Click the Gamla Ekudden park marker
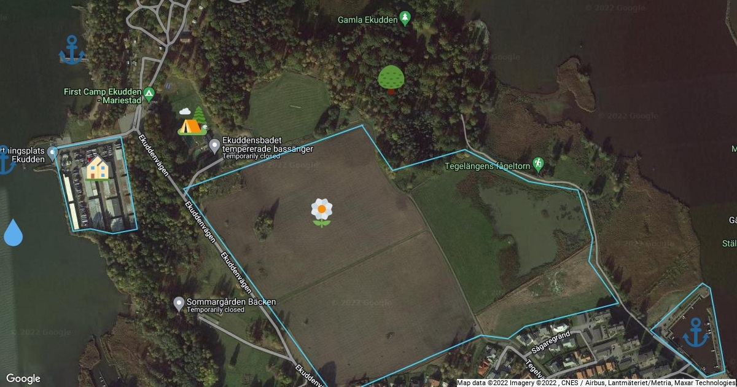The image size is (737, 387). point(405,18)
